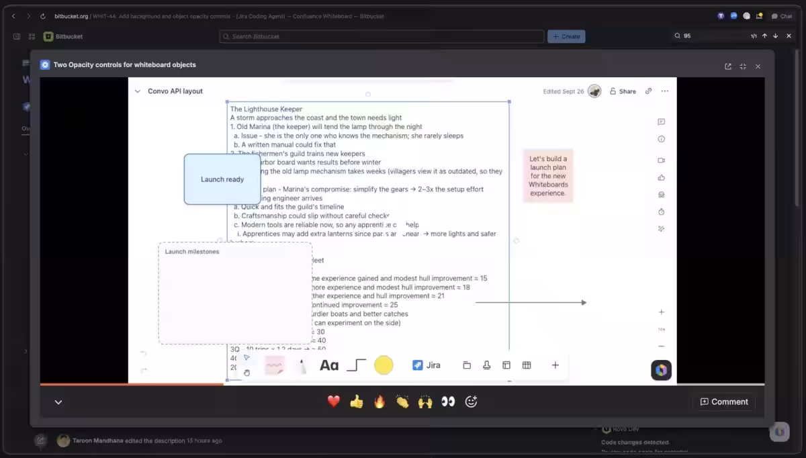The width and height of the screenshot is (806, 458).
Task: Select the connector line tool
Action: click(x=356, y=365)
